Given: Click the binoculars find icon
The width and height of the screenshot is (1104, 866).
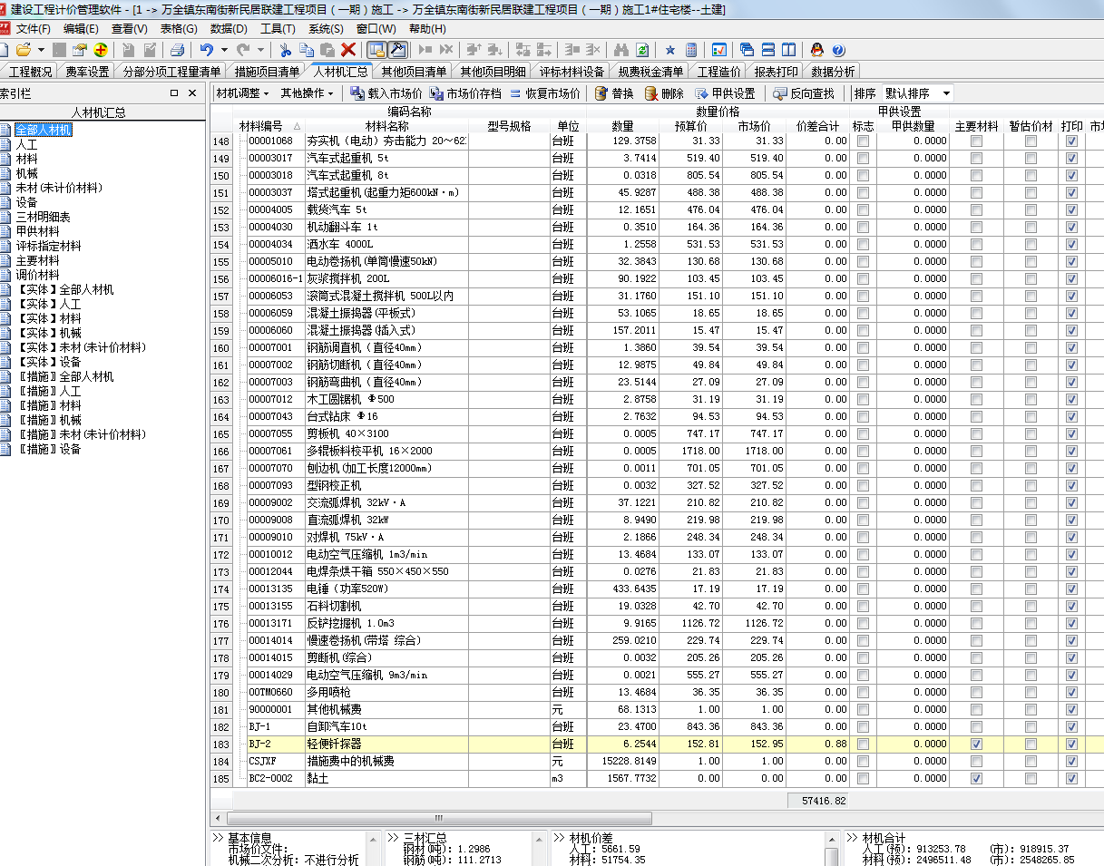Looking at the screenshot, I should click(621, 50).
